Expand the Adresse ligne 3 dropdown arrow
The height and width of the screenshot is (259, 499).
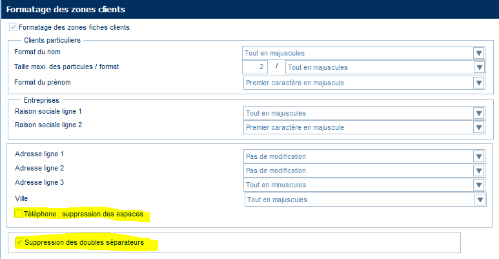tap(478, 185)
